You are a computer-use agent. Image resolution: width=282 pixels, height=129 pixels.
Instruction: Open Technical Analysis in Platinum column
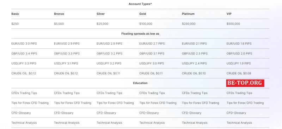coord(195,123)
